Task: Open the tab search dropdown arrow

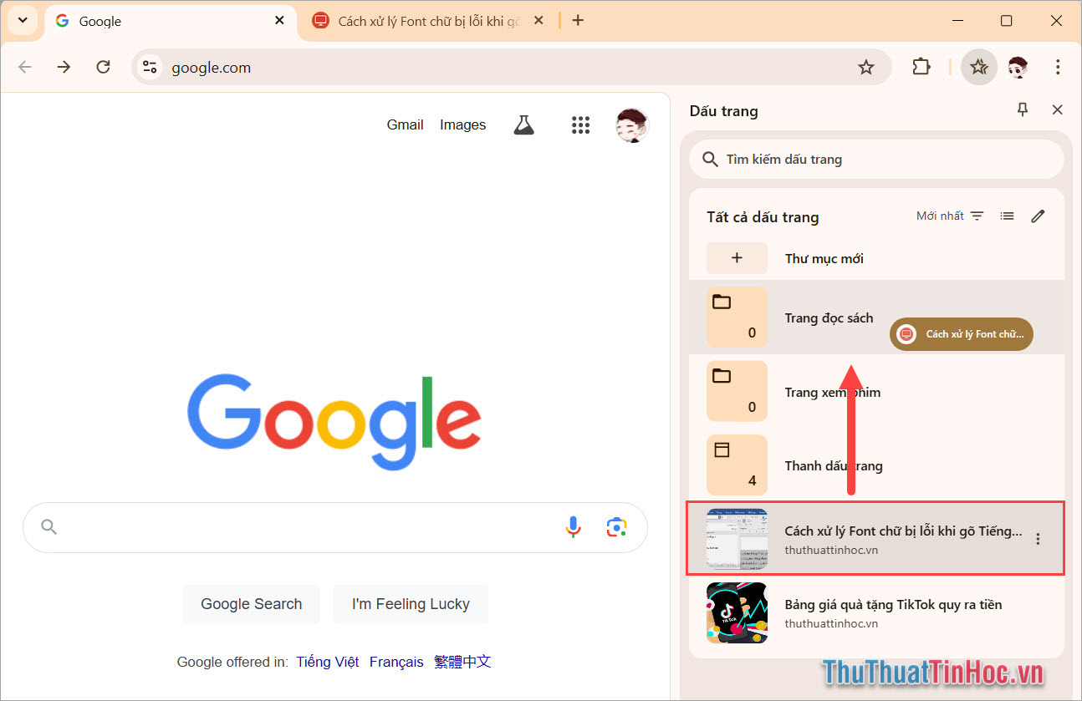Action: (23, 20)
